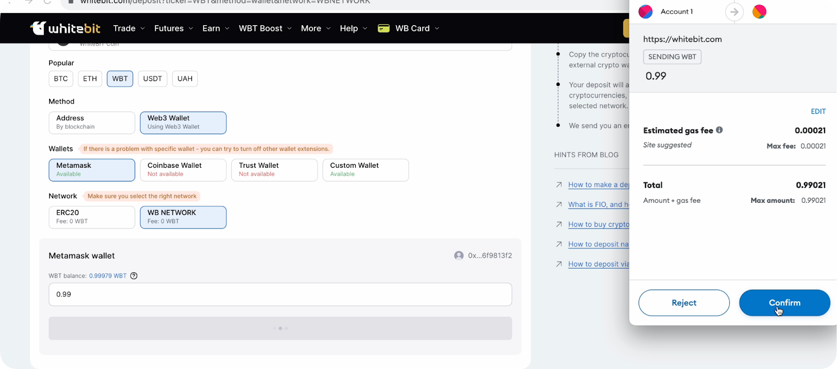
Task: Choose the Custom Wallet option
Action: coord(365,170)
